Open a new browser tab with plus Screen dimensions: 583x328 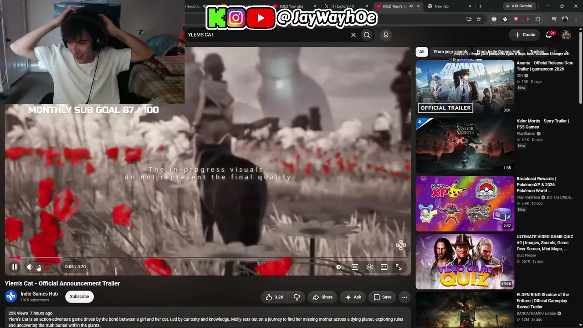[x=481, y=6]
